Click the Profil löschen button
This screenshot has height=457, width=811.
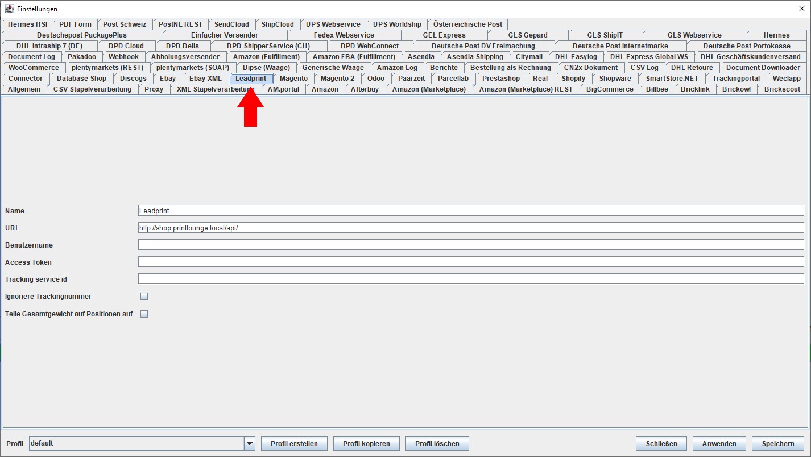tap(437, 443)
